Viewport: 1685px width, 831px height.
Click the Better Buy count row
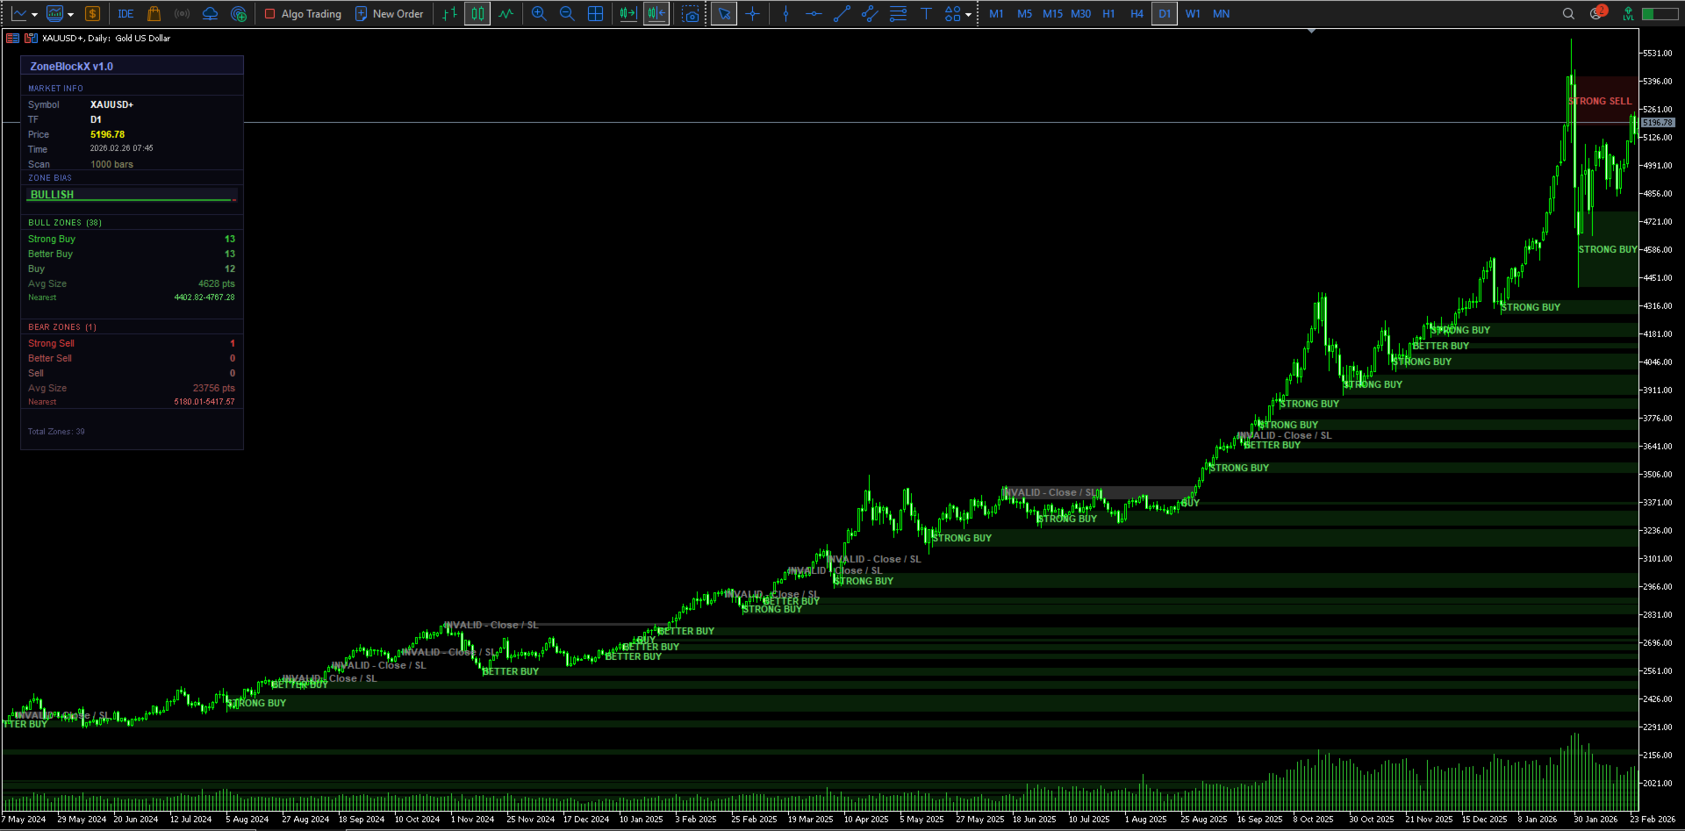tap(132, 254)
